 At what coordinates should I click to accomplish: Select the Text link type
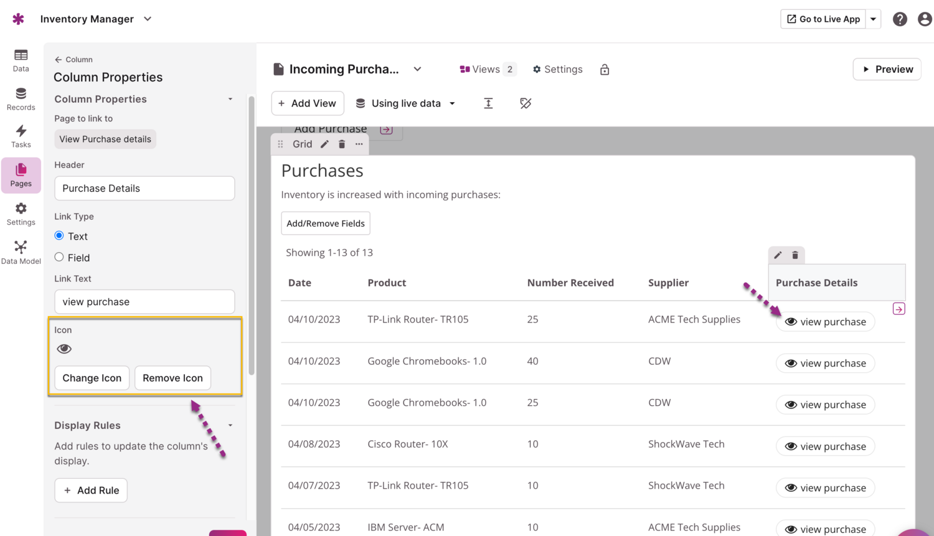click(x=59, y=236)
